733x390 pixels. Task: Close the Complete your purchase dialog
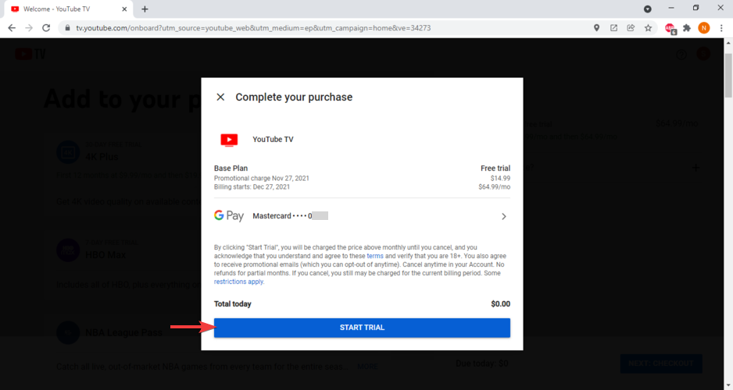[220, 97]
